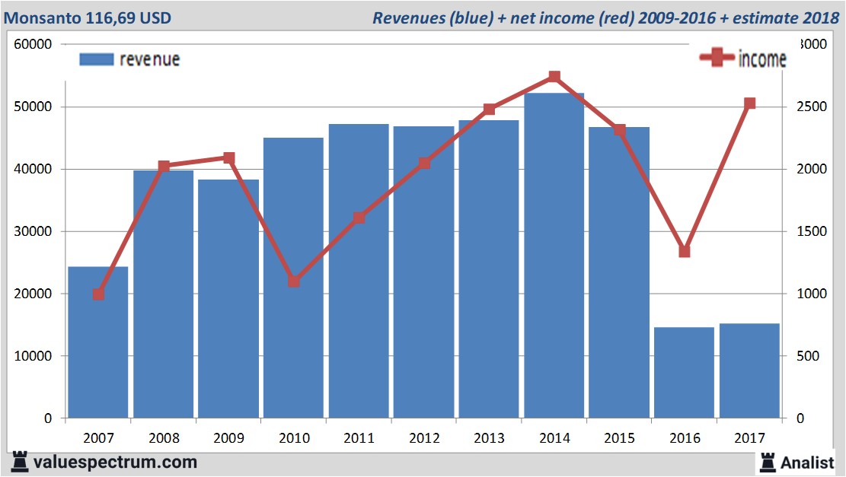The height and width of the screenshot is (477, 846).
Task: Click the 2007 revenue bar
Action: [98, 350]
